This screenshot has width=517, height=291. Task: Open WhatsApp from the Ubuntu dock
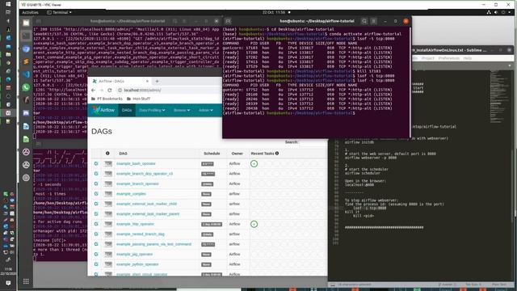[26, 87]
